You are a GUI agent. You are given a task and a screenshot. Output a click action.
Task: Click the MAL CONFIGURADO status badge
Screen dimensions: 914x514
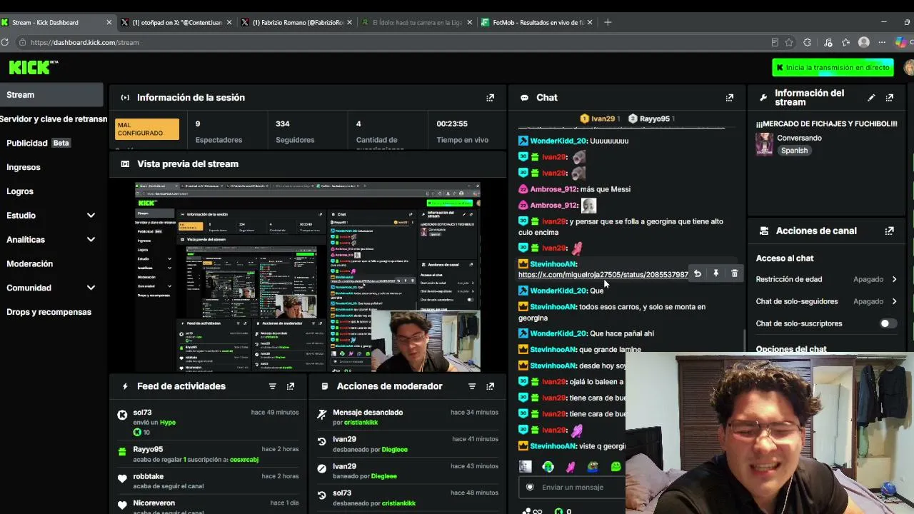click(x=147, y=129)
